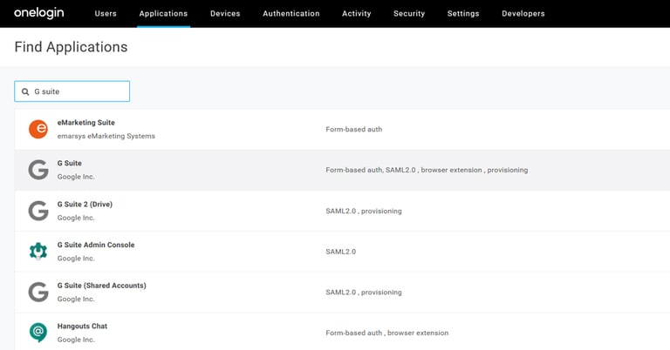The height and width of the screenshot is (350, 670).
Task: Select the Hangouts Chat application name
Action: 82,326
